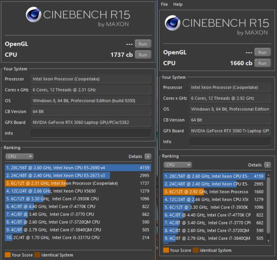Select the Xeon E5-2690 v4 entry scoring 4159 on left
277x260 pixels.
pyautogui.click(x=78, y=168)
